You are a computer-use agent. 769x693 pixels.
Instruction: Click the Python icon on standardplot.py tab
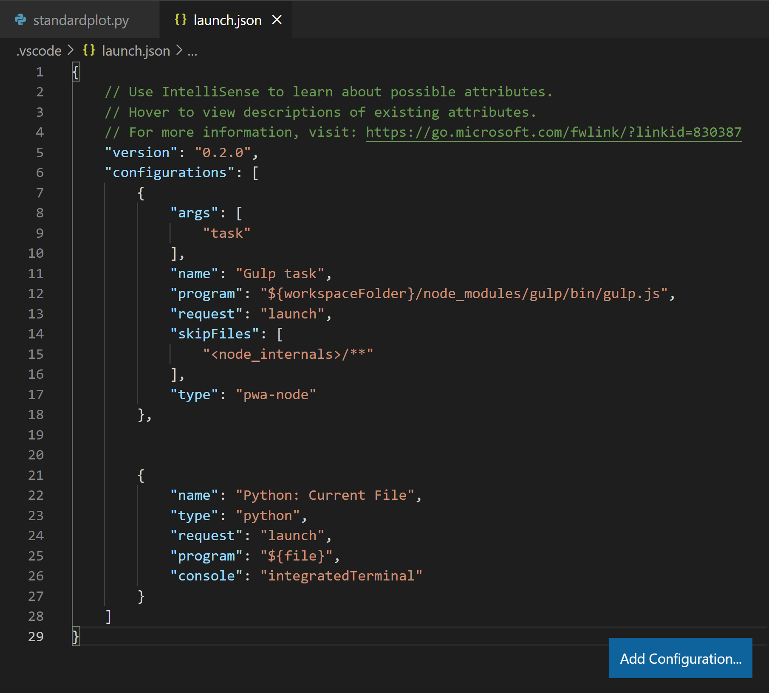point(20,20)
